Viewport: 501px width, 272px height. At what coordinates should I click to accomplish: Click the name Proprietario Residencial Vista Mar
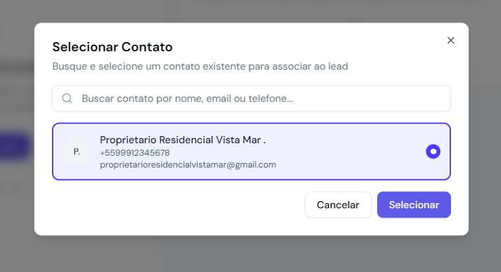(182, 140)
